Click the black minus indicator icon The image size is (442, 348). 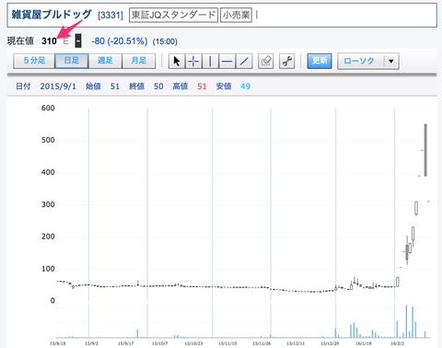pos(78,41)
